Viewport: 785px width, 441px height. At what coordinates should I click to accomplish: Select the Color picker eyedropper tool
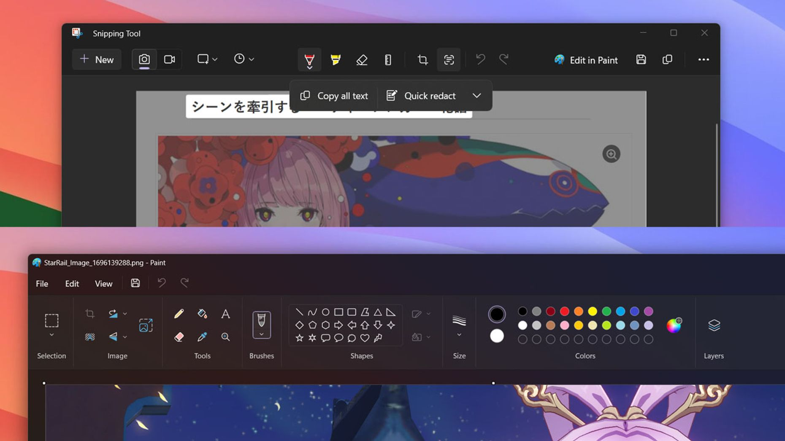[202, 337]
